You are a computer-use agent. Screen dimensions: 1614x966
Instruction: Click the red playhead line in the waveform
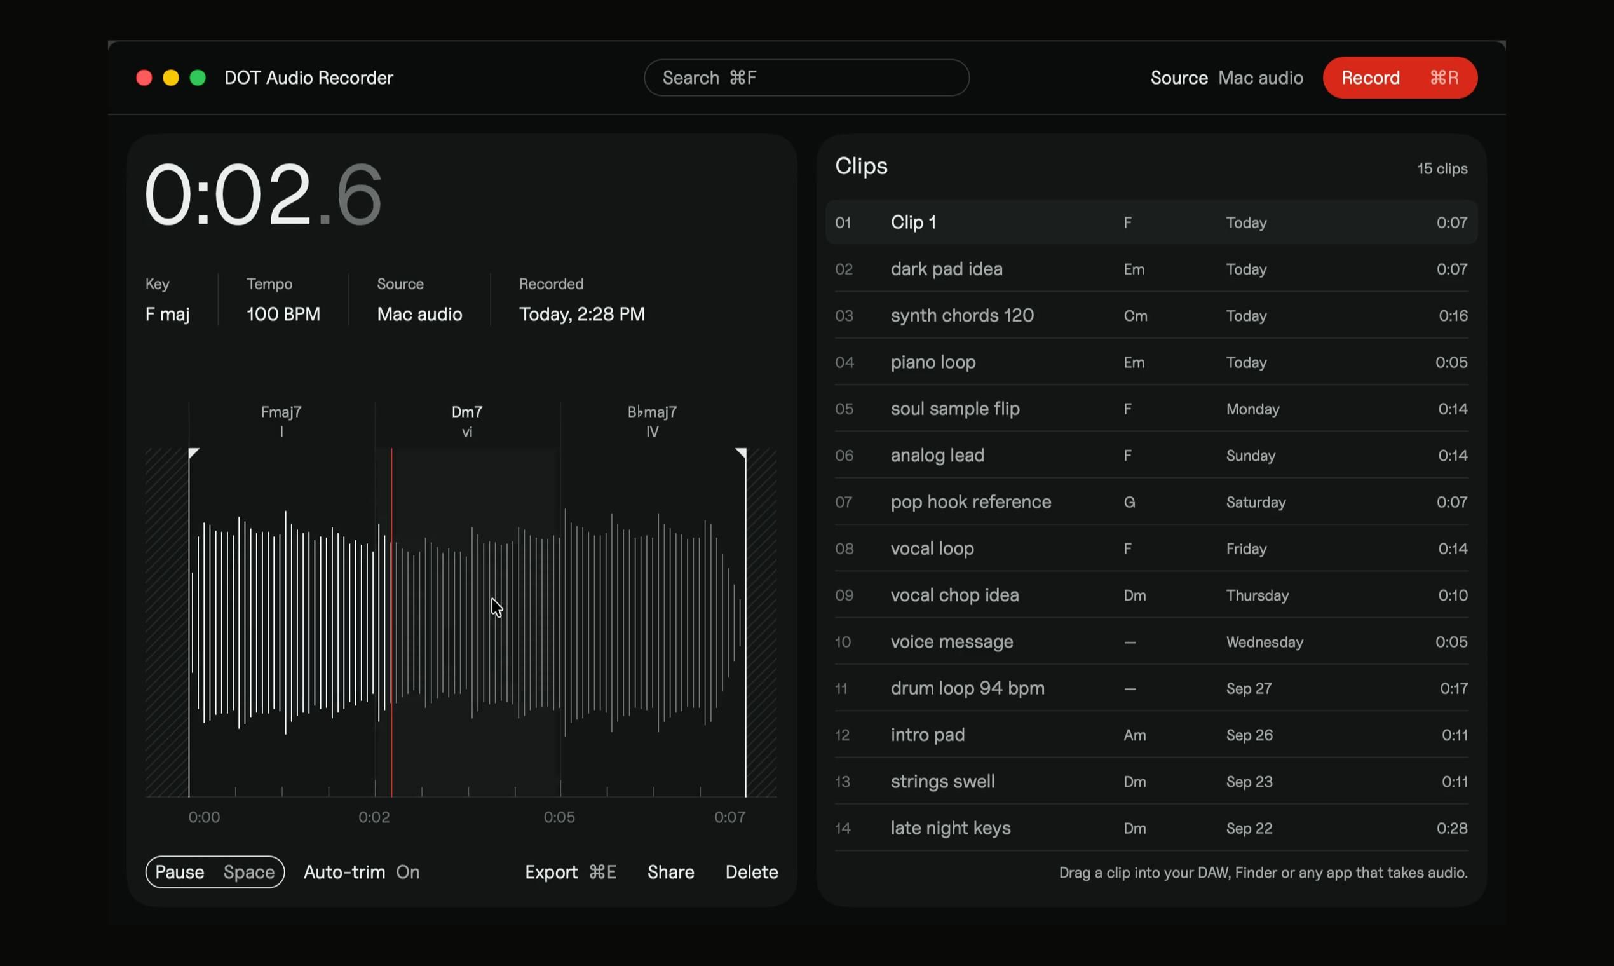click(391, 622)
